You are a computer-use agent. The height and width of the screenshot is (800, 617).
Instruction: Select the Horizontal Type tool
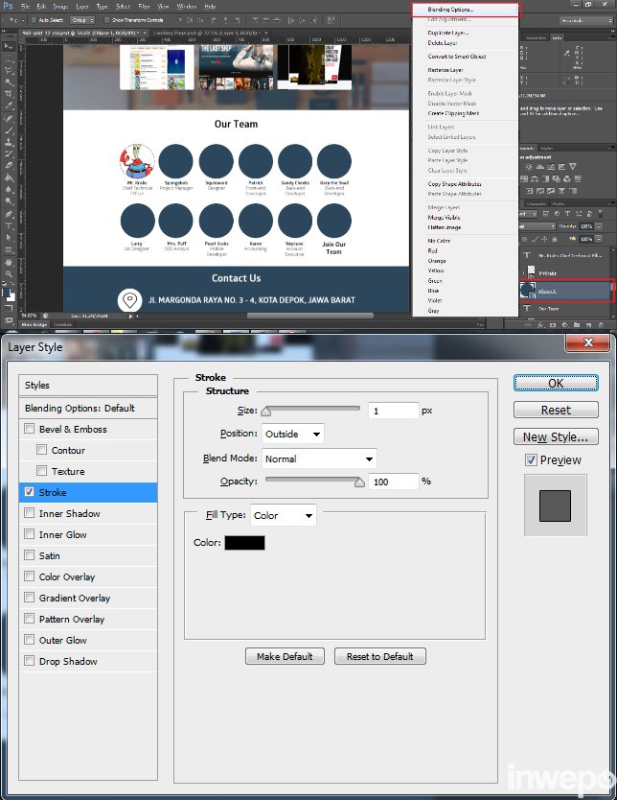(x=9, y=225)
